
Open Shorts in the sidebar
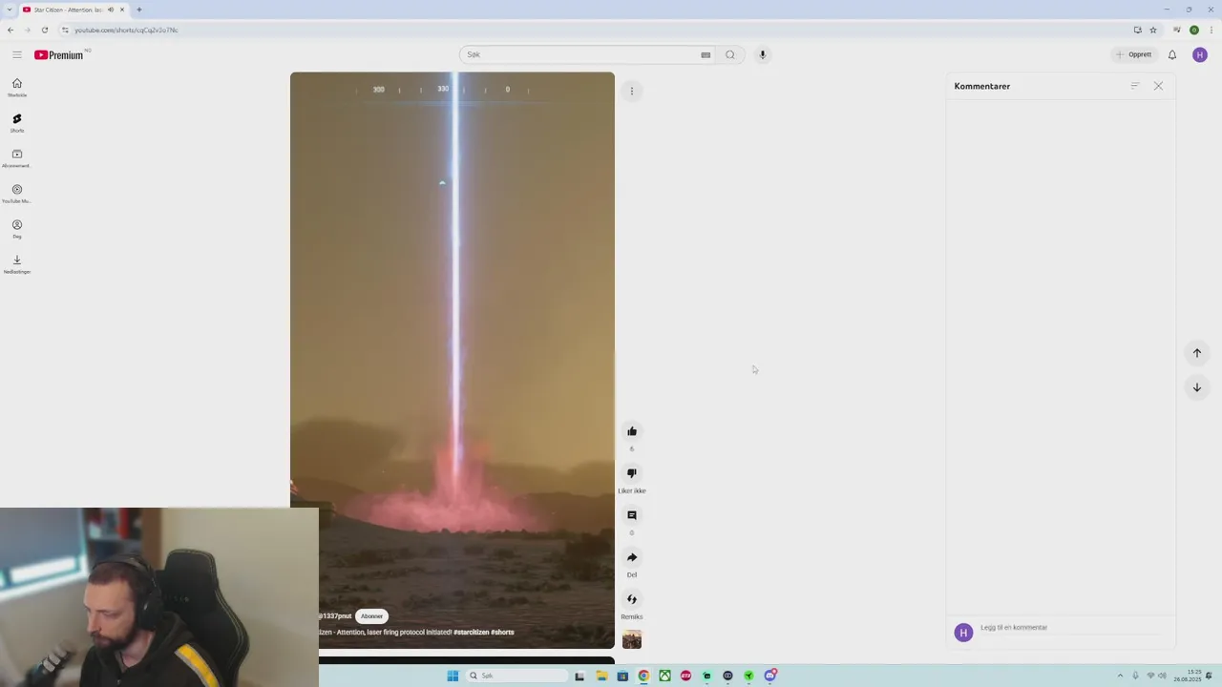(16, 123)
